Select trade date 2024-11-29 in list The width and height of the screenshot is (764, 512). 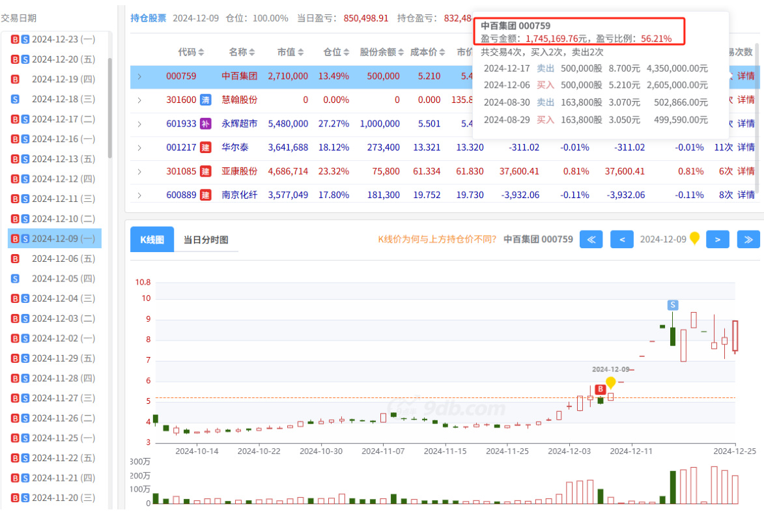(x=55, y=358)
